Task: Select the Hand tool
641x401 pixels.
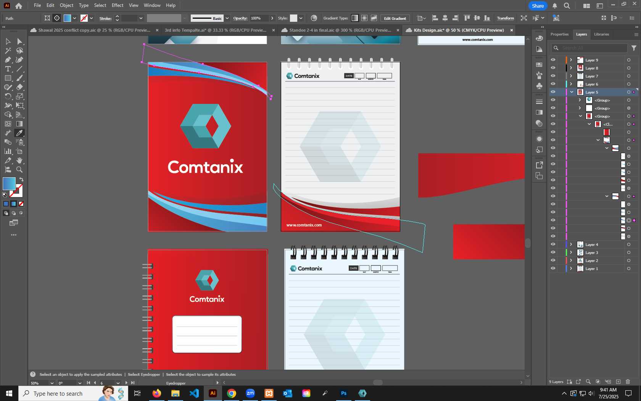Action: coord(19,160)
